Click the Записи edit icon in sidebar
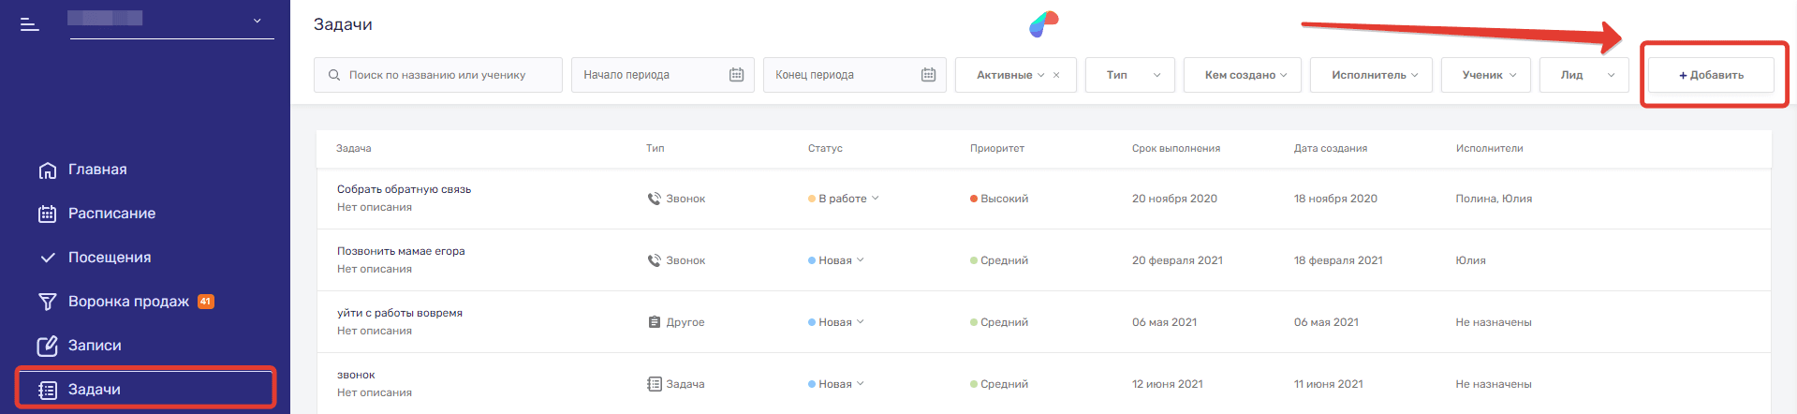Screen dimensions: 1797x414 [x=47, y=346]
